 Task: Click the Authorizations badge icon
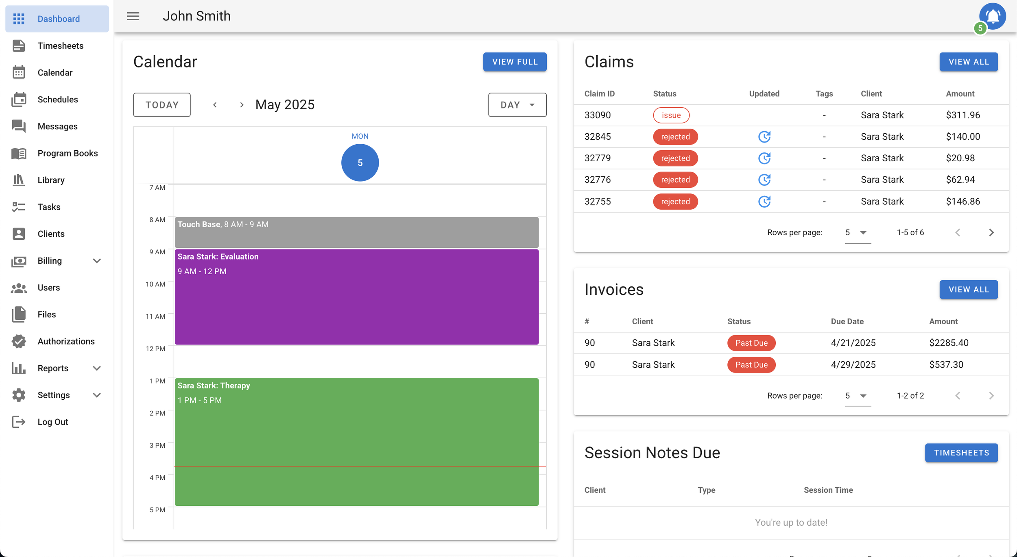tap(19, 341)
